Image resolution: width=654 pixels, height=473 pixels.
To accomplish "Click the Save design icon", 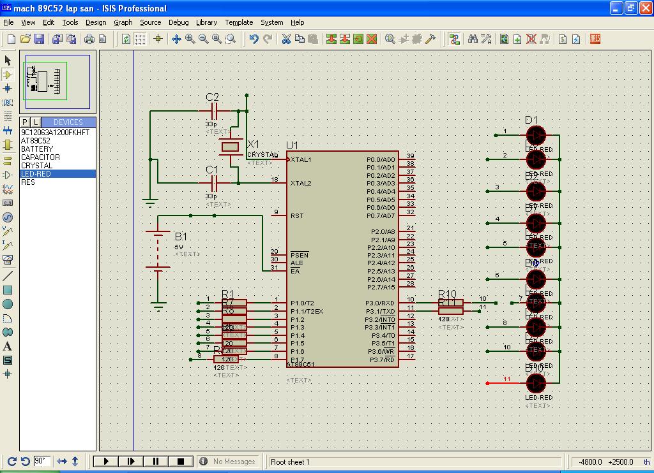I will 39,40.
